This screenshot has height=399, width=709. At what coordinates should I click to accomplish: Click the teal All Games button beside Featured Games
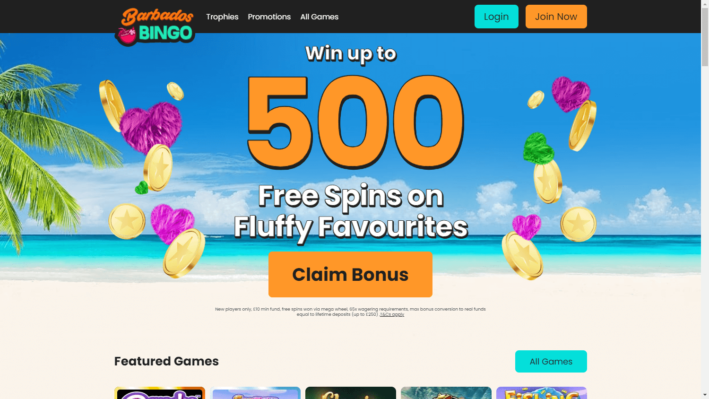(x=551, y=361)
